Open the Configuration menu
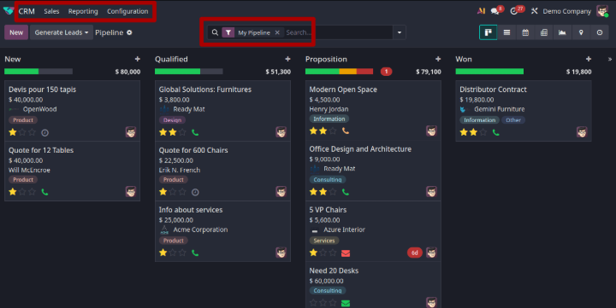This screenshot has height=308, width=616. tap(127, 11)
